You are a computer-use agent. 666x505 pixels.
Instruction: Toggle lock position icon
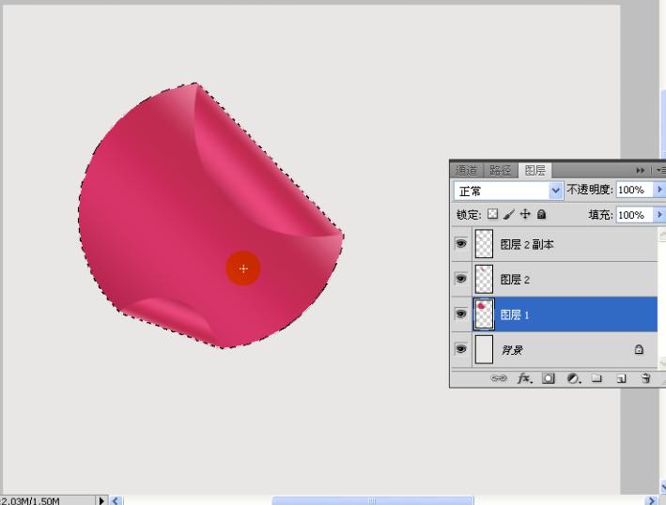[525, 214]
